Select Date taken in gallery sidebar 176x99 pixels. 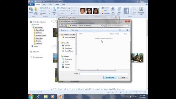(x=35, y=52)
